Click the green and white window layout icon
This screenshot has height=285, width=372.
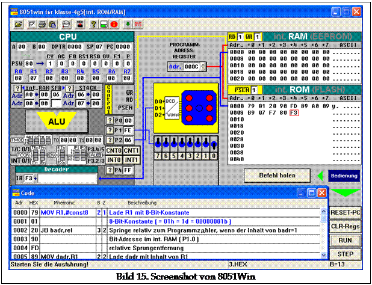pyautogui.click(x=104, y=24)
